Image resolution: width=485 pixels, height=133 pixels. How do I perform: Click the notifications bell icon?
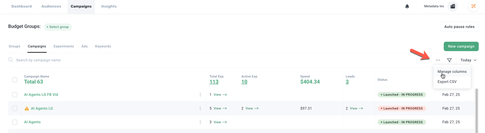coord(407,6)
